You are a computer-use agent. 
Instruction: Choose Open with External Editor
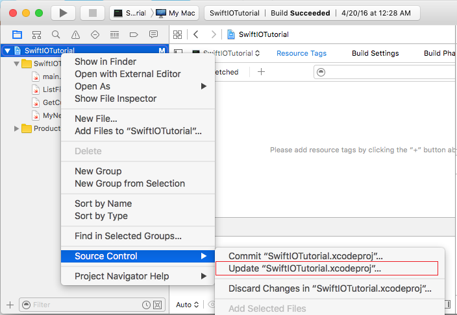coord(138,74)
